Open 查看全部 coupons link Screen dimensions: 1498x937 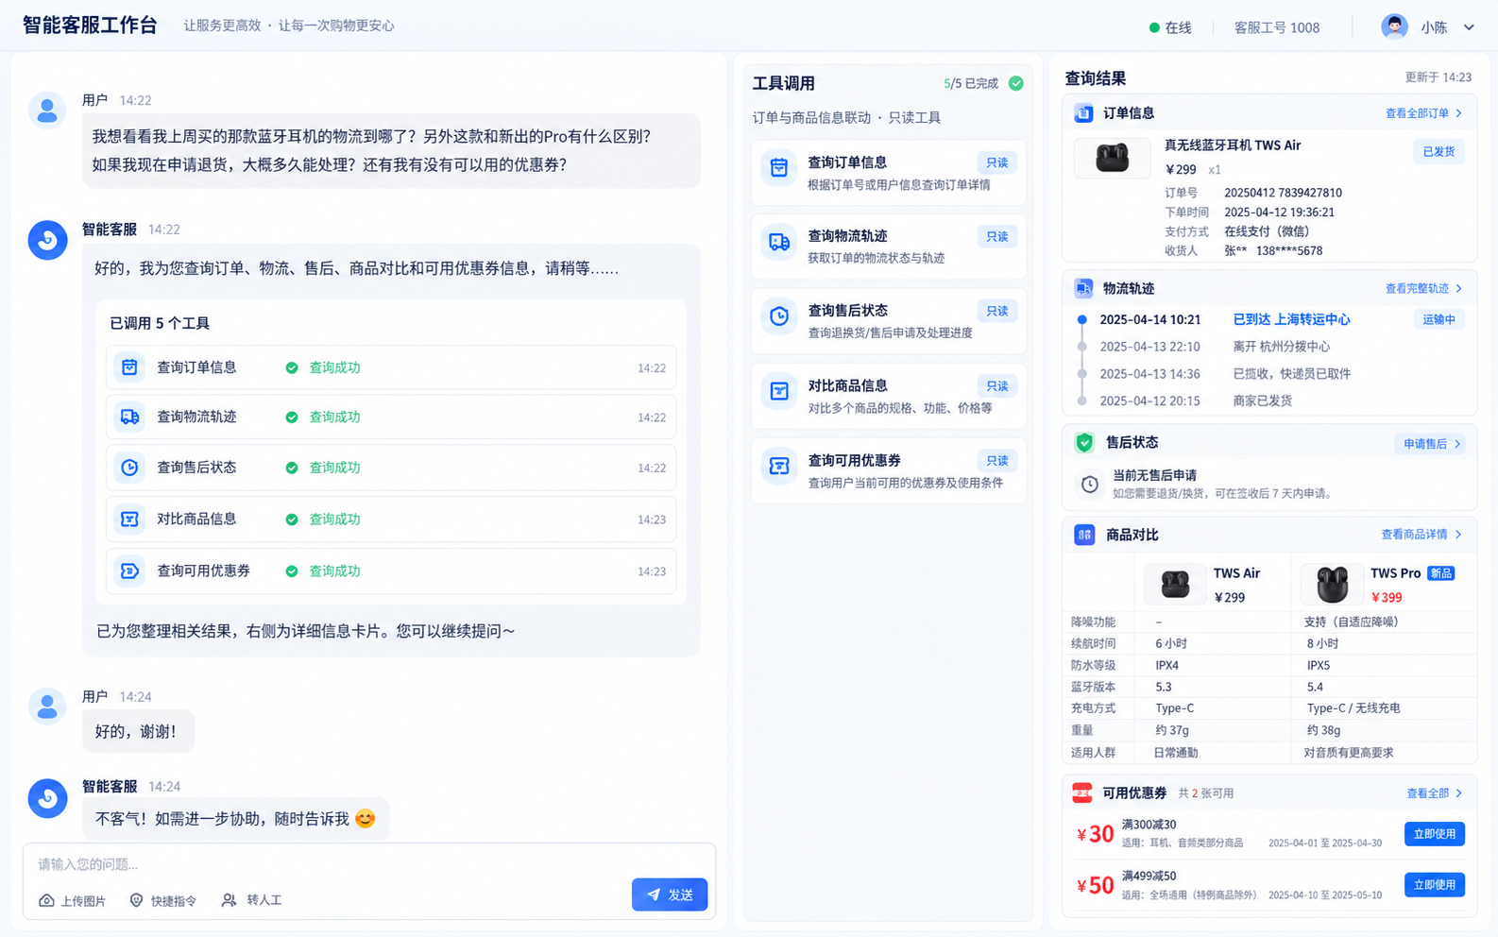click(x=1434, y=793)
